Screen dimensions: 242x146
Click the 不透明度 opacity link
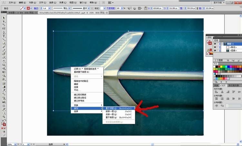(111, 8)
